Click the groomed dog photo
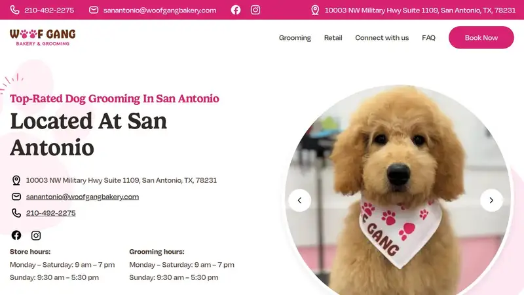The width and height of the screenshot is (524, 295). [398, 191]
